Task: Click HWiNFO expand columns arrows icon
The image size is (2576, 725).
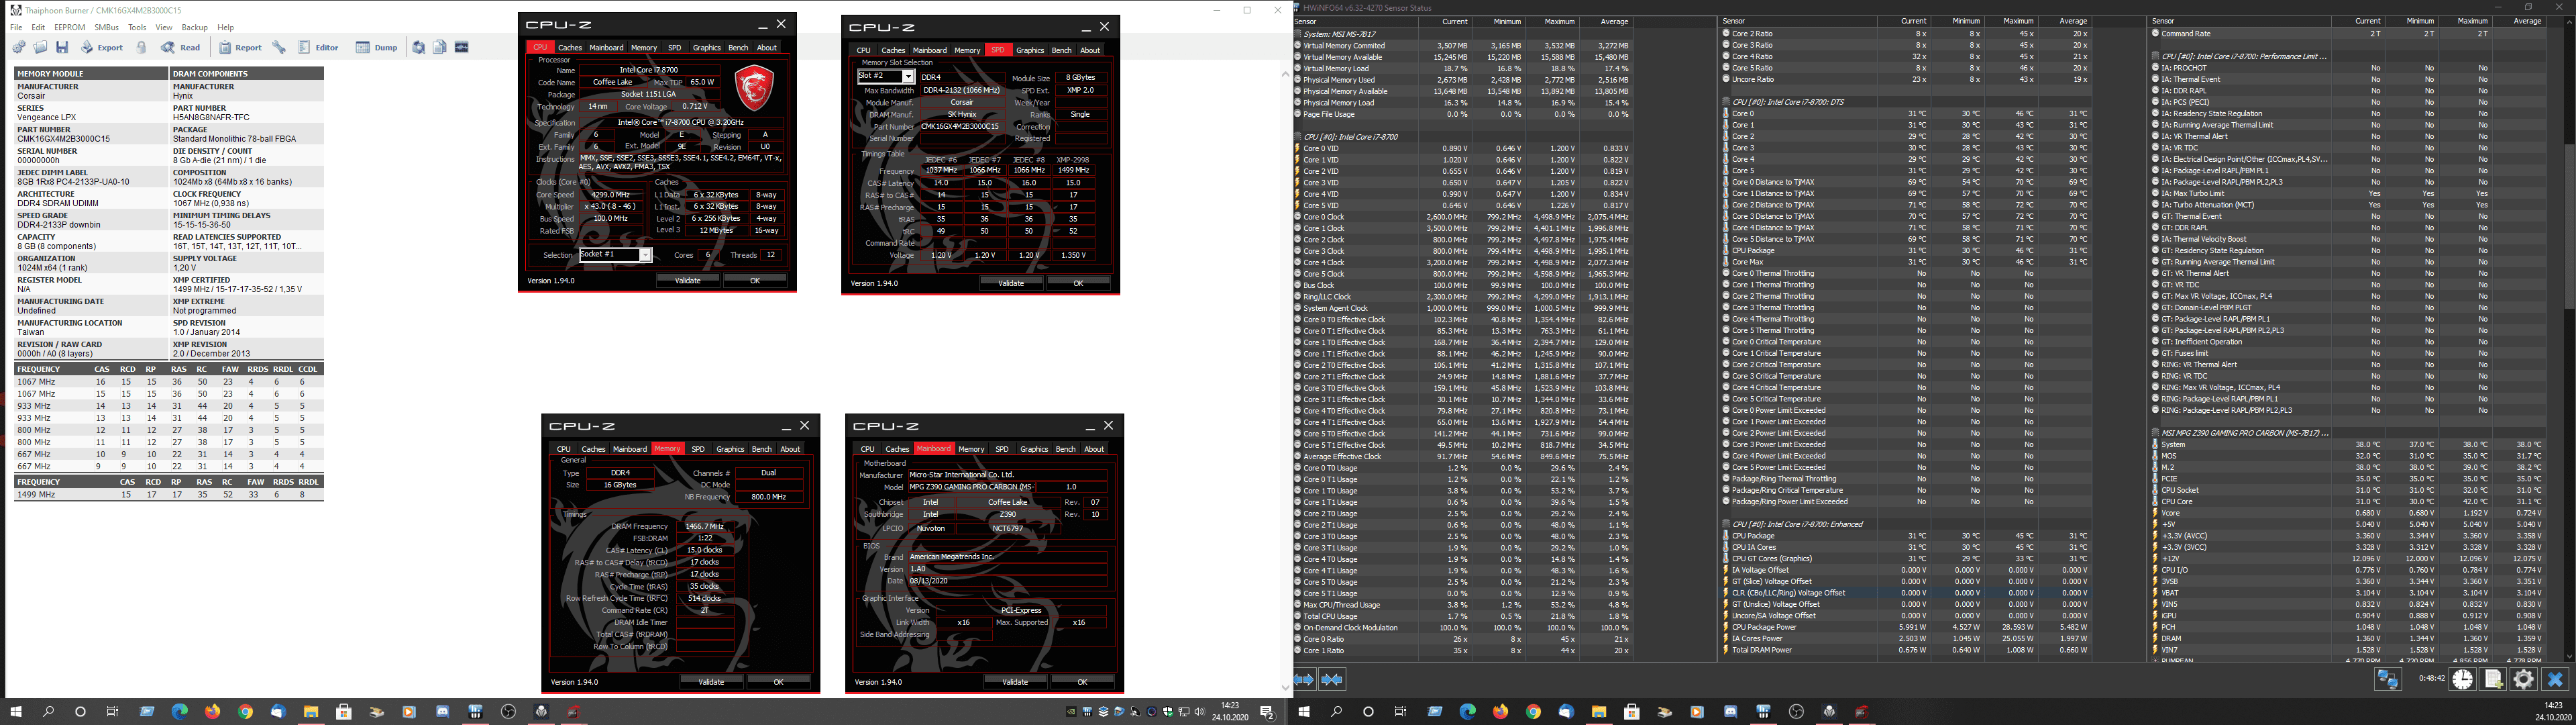Action: pos(1304,680)
